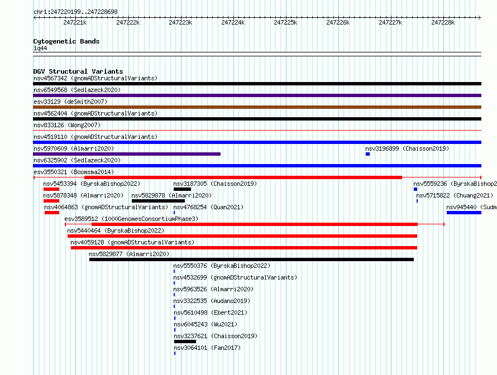Click the nsv5715822 Chuang2021 label
The width and height of the screenshot is (497, 375).
click(x=455, y=195)
